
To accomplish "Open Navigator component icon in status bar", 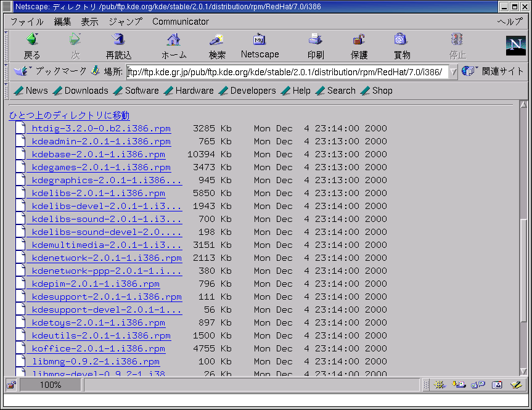I will tap(440, 385).
